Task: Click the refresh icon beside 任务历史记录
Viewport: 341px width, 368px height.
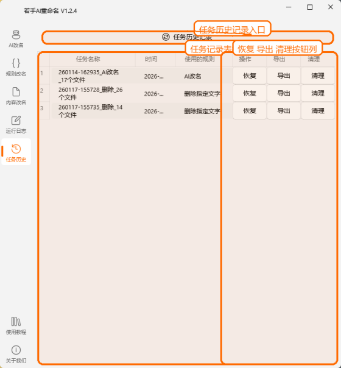Action: coord(166,37)
